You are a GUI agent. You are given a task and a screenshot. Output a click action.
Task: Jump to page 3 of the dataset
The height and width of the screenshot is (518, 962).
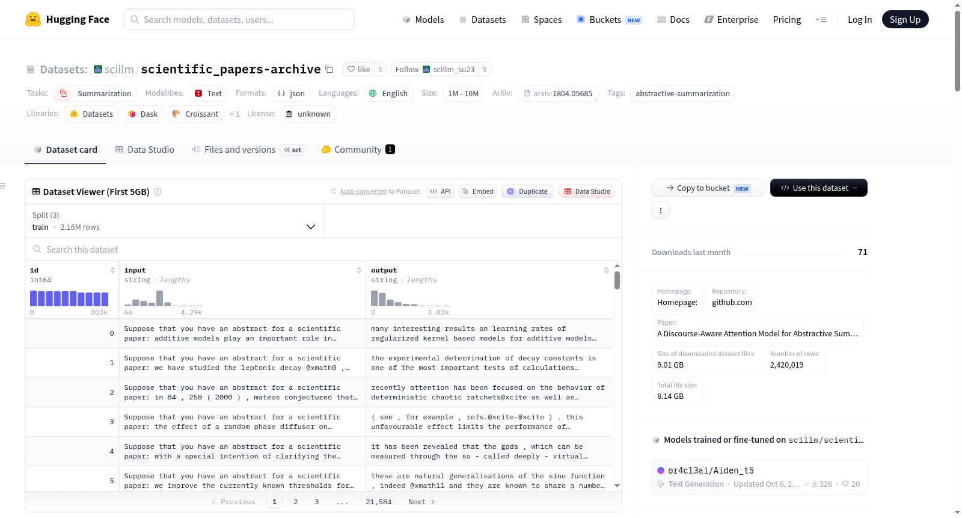tap(317, 502)
